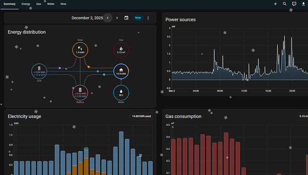Open the Now tab
The width and height of the screenshot is (308, 175).
tap(63, 4)
